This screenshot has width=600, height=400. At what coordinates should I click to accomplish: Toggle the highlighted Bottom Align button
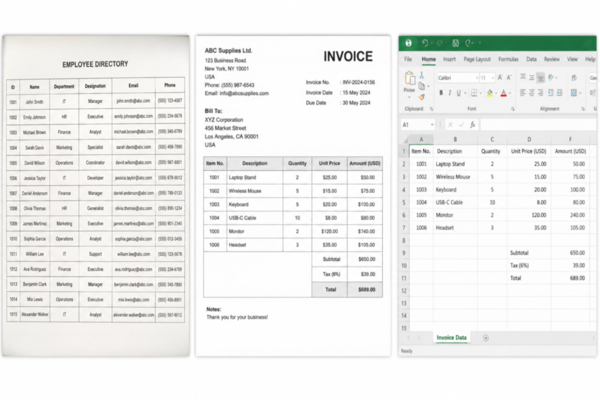coord(541,78)
